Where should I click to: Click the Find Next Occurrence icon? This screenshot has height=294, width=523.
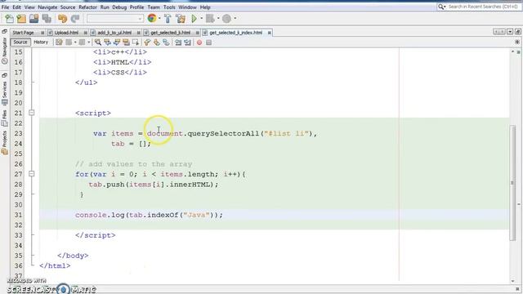point(117,42)
